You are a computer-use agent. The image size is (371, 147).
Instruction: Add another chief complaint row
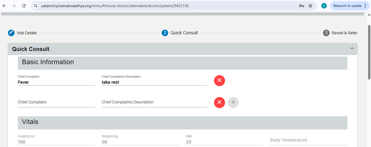[x=233, y=102]
